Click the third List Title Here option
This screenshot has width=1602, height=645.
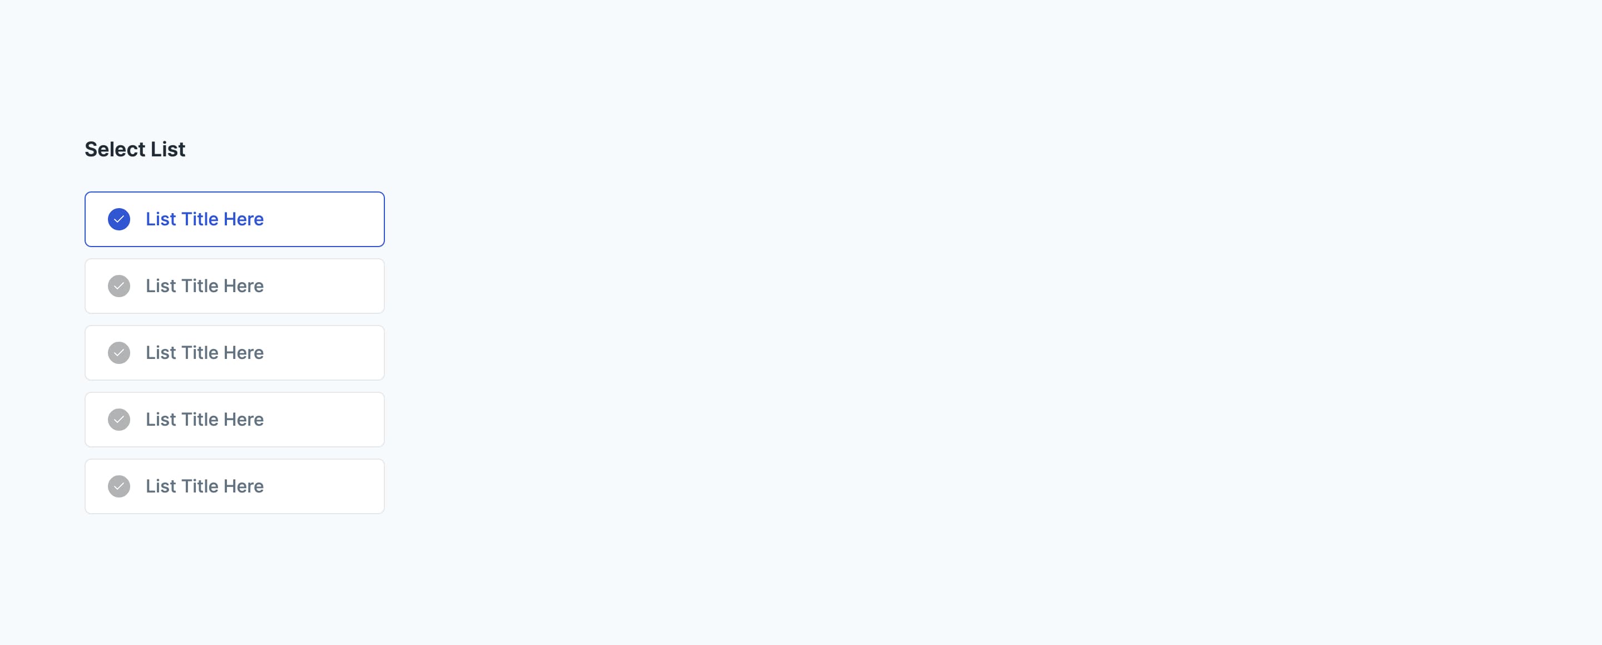tap(234, 353)
